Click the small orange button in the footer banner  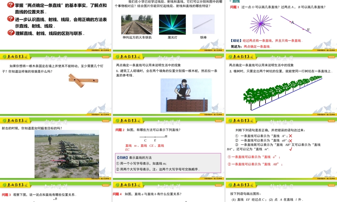pyautogui.click(x=105, y=57)
